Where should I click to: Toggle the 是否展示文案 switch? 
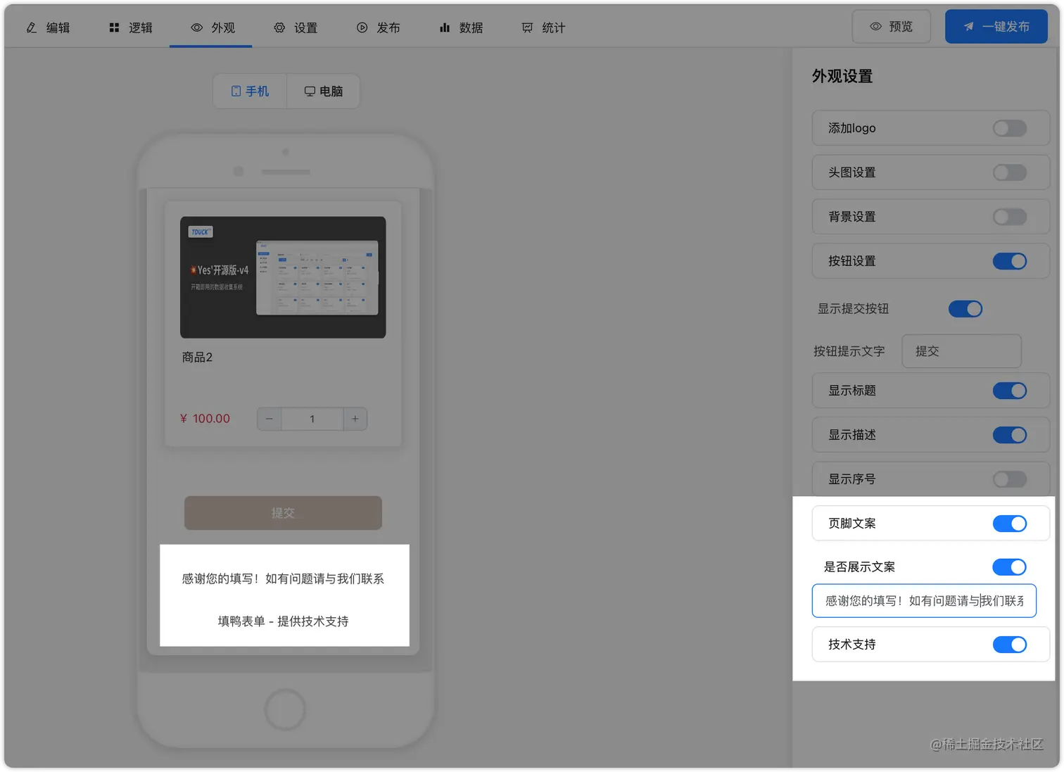tap(1009, 567)
